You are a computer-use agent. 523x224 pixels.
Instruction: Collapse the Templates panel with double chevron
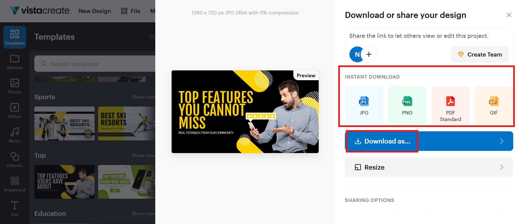click(152, 37)
